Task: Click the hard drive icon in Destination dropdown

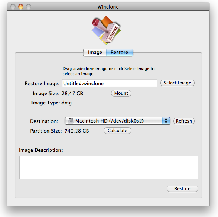Action: click(x=70, y=121)
